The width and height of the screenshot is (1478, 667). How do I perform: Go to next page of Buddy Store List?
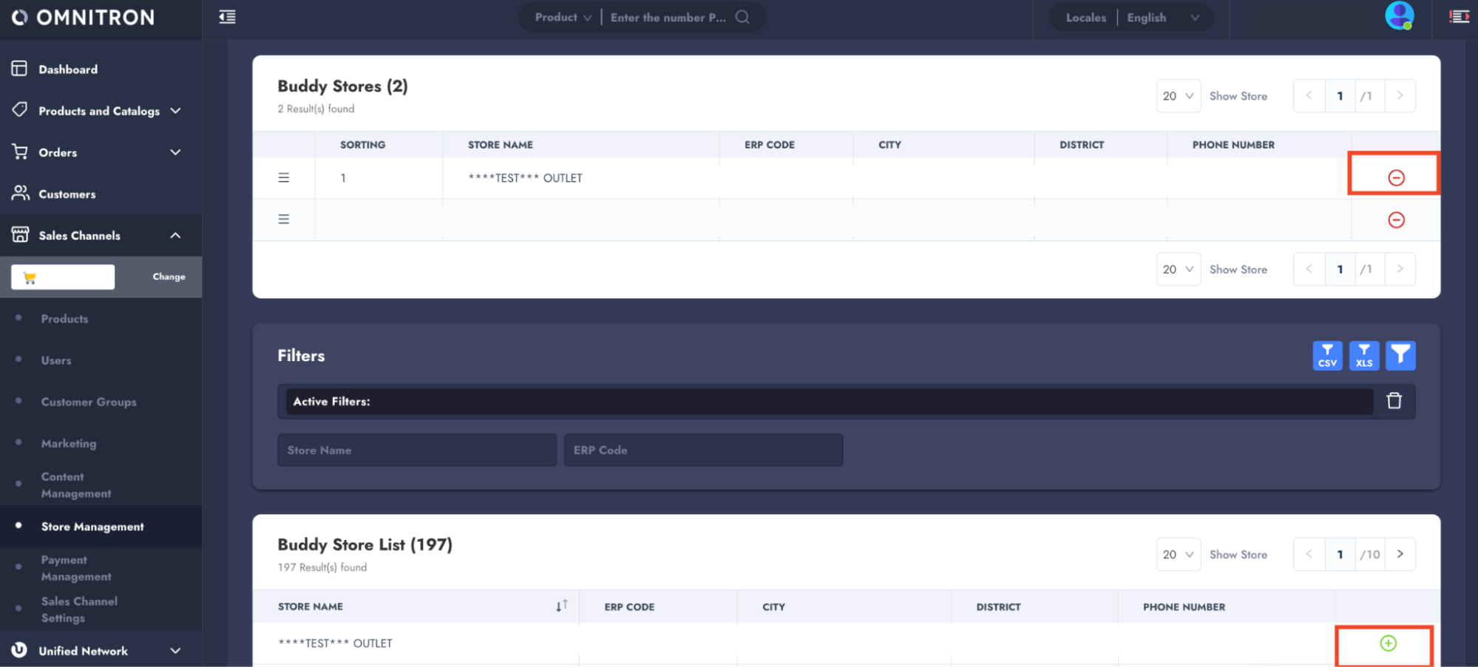tap(1399, 554)
